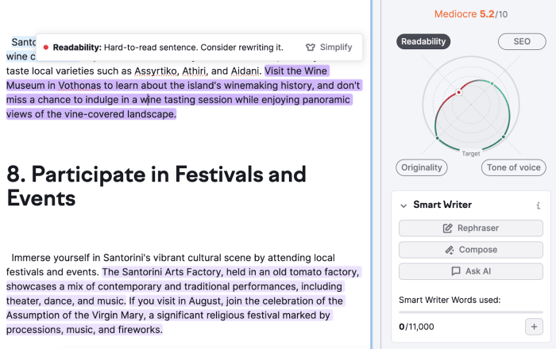Click the underlined word Athiri
The height and width of the screenshot is (349, 556).
194,71
